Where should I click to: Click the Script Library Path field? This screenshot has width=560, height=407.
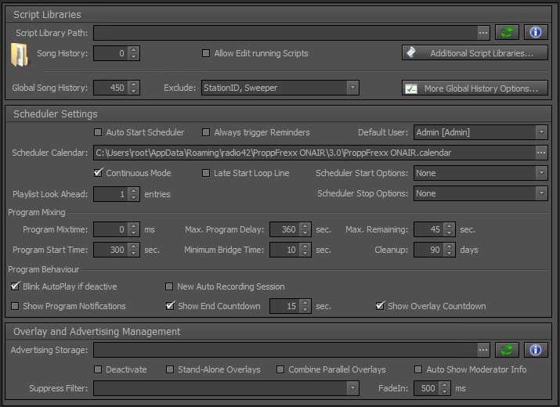click(286, 33)
